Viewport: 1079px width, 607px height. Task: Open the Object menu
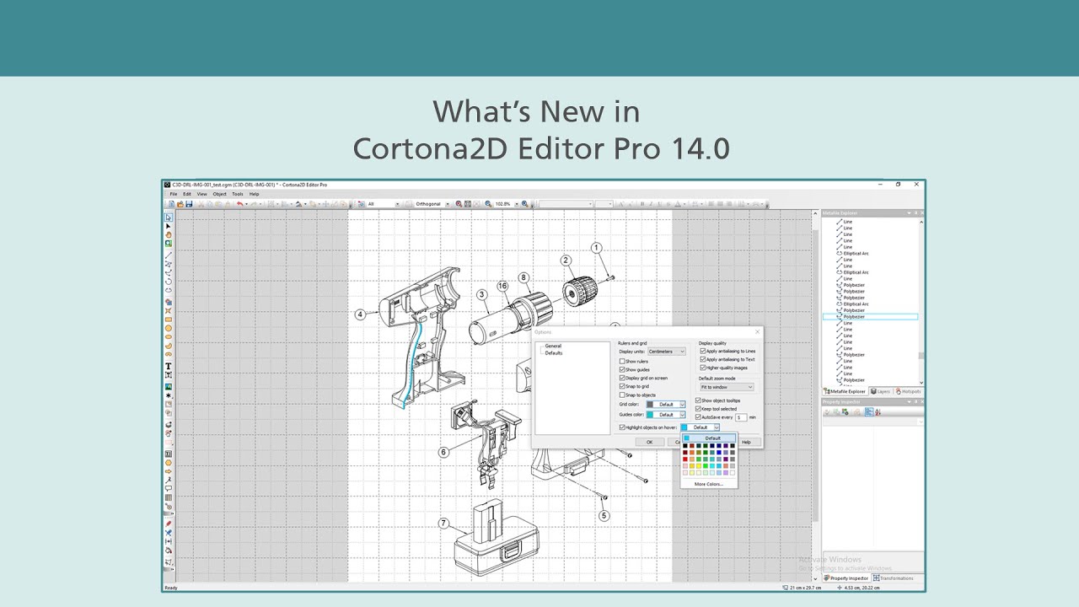[x=219, y=194]
